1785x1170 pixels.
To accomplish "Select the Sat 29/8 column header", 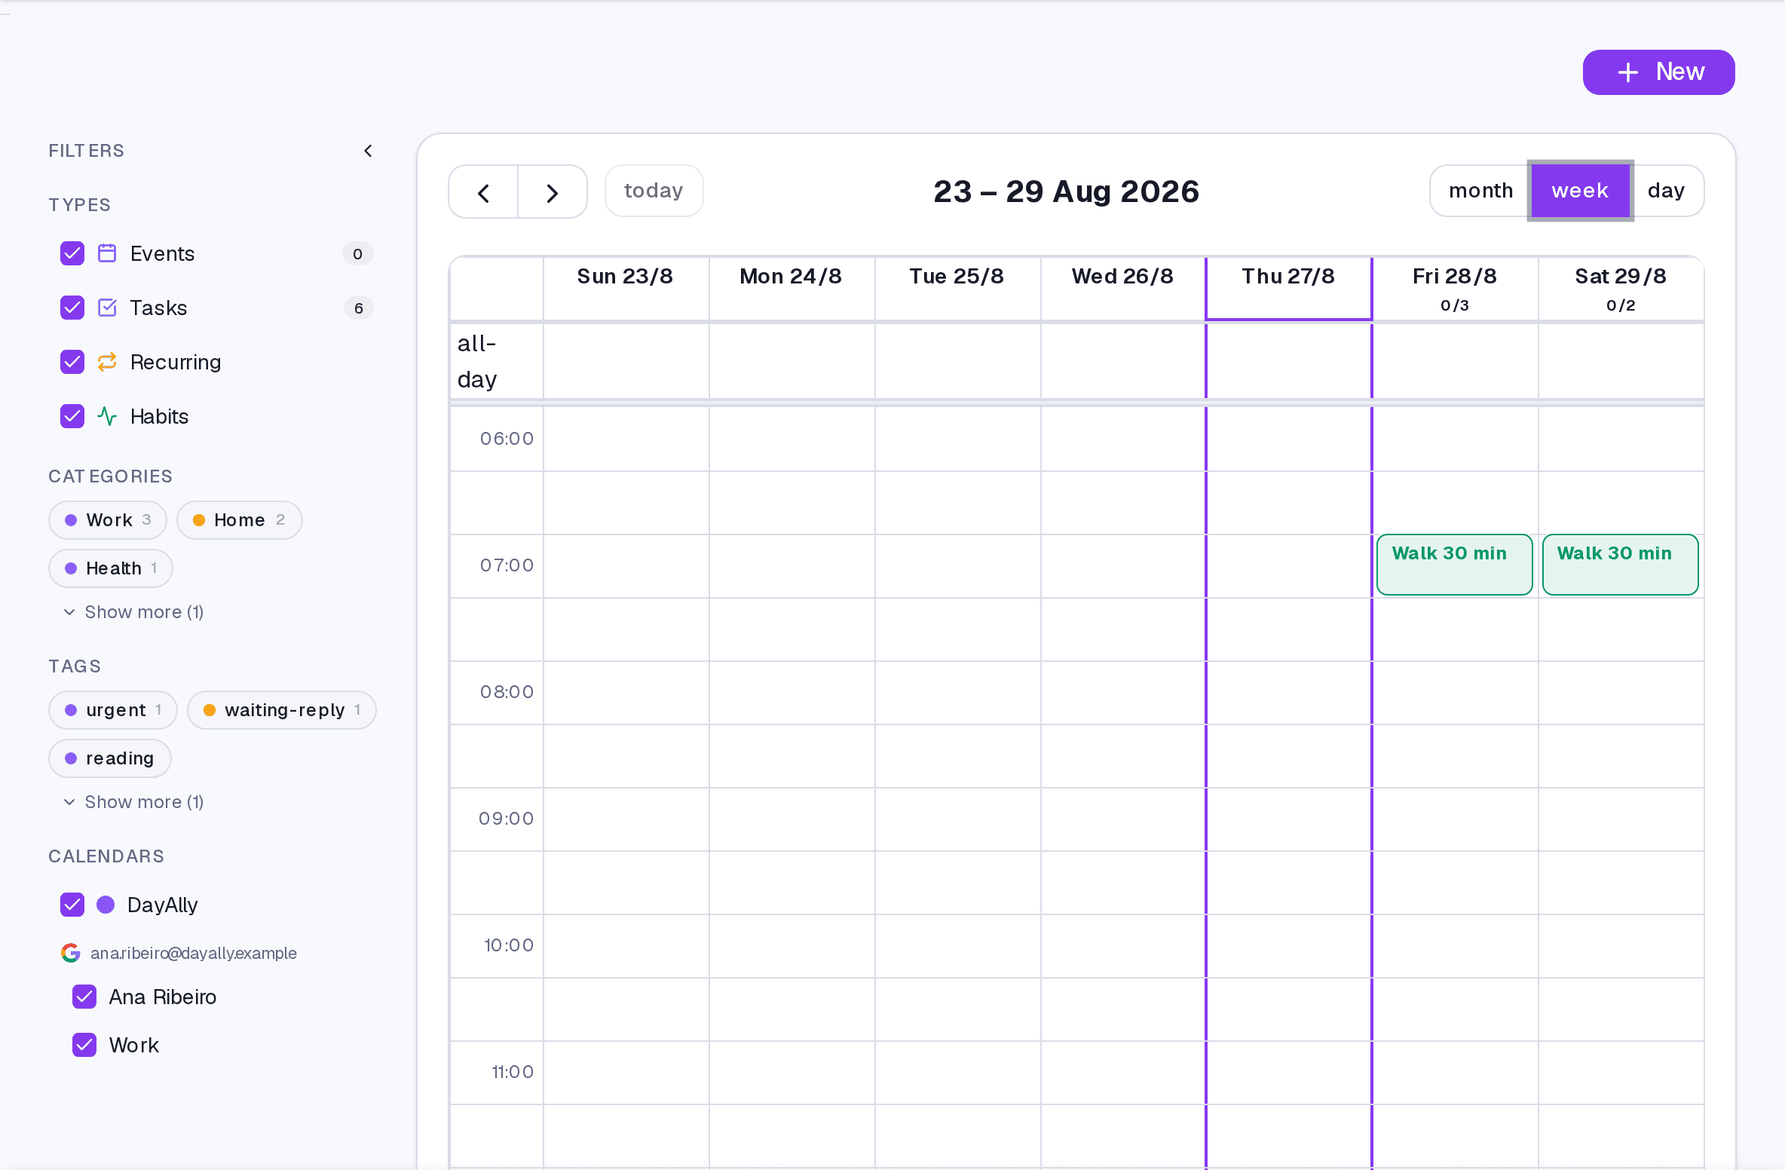I will coord(1621,289).
